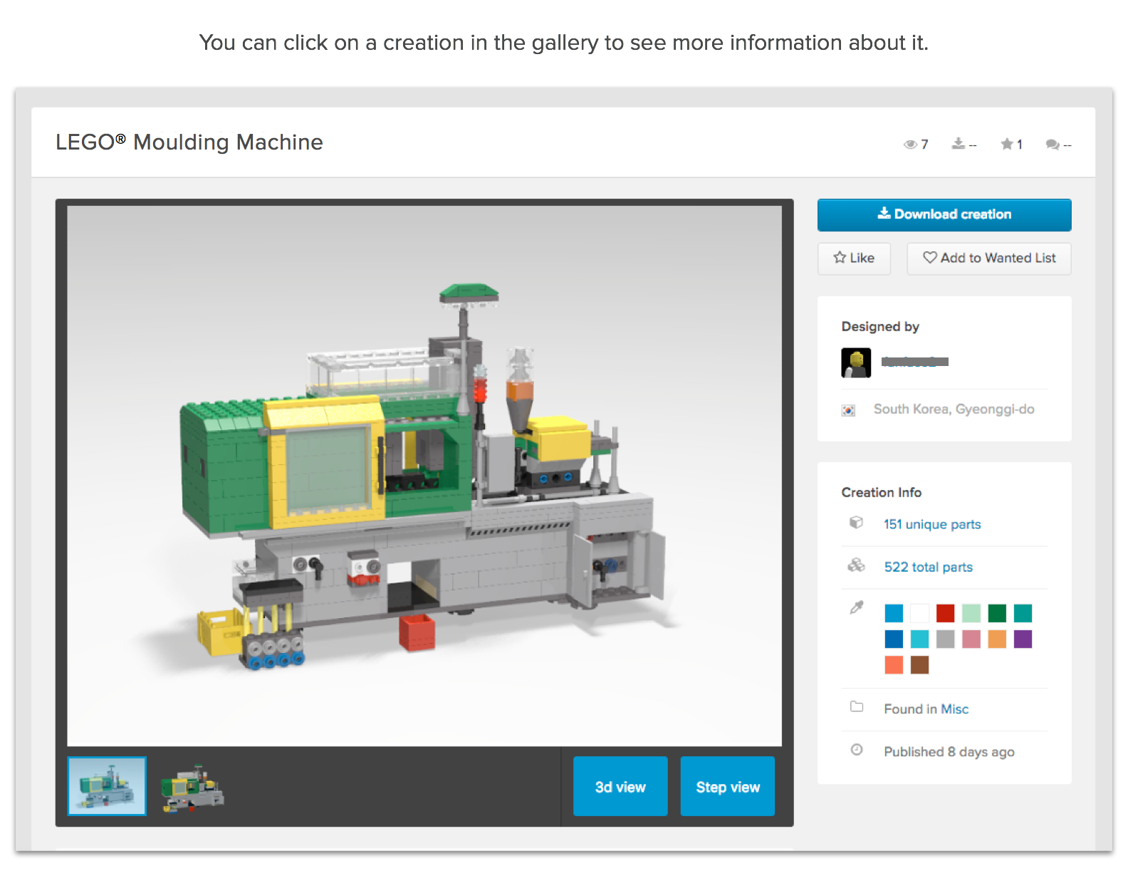Viewport: 1128px width, 883px height.
Task: Select the orange color swatch
Action: tap(997, 639)
